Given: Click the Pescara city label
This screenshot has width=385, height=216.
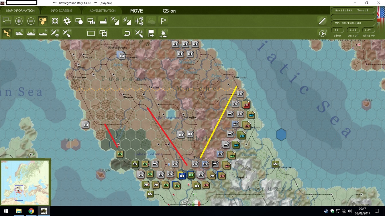Looking at the screenshot, I should pyautogui.click(x=284, y=167).
